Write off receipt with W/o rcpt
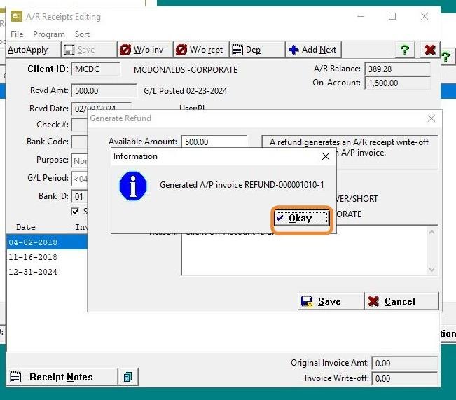The width and height of the screenshot is (456, 400). [x=201, y=50]
